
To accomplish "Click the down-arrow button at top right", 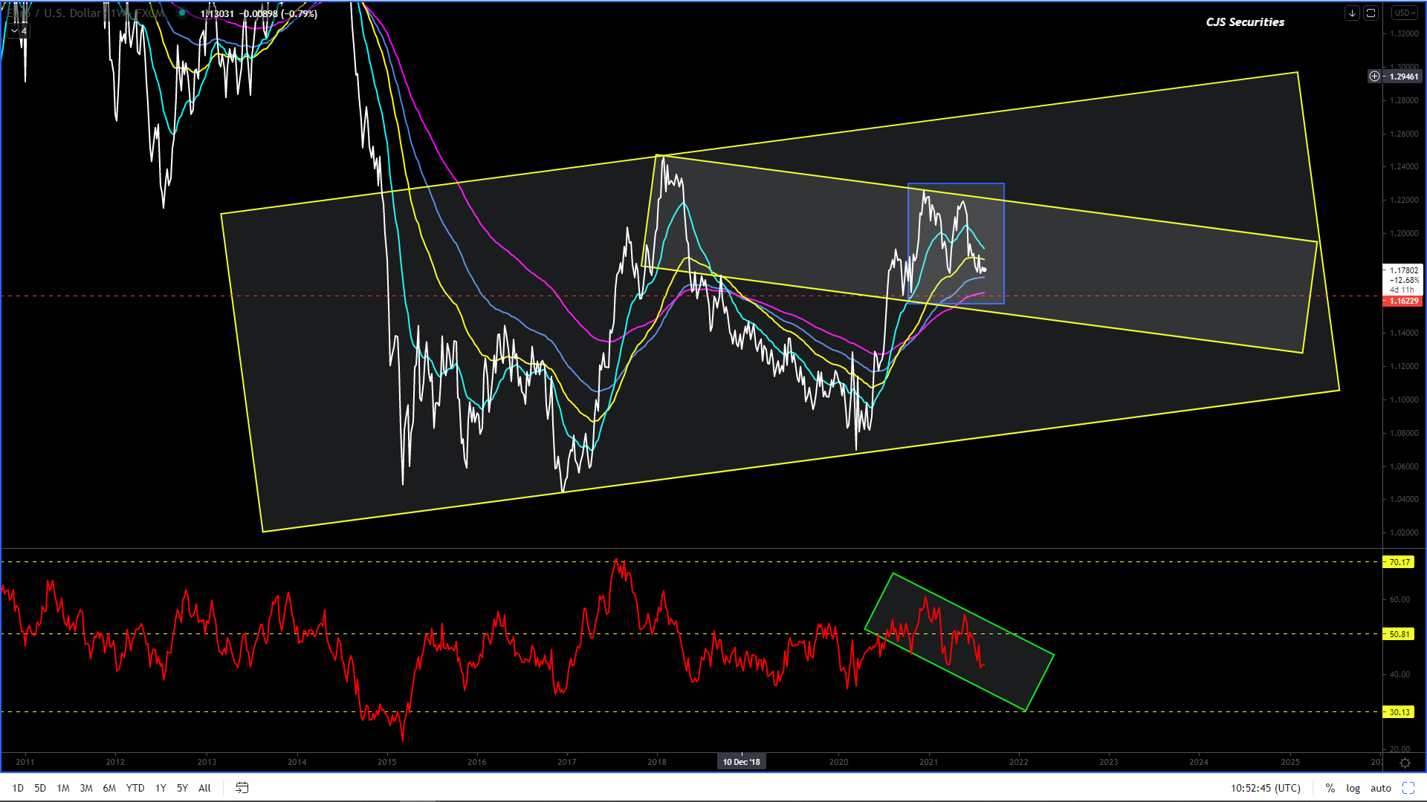I will 1352,13.
